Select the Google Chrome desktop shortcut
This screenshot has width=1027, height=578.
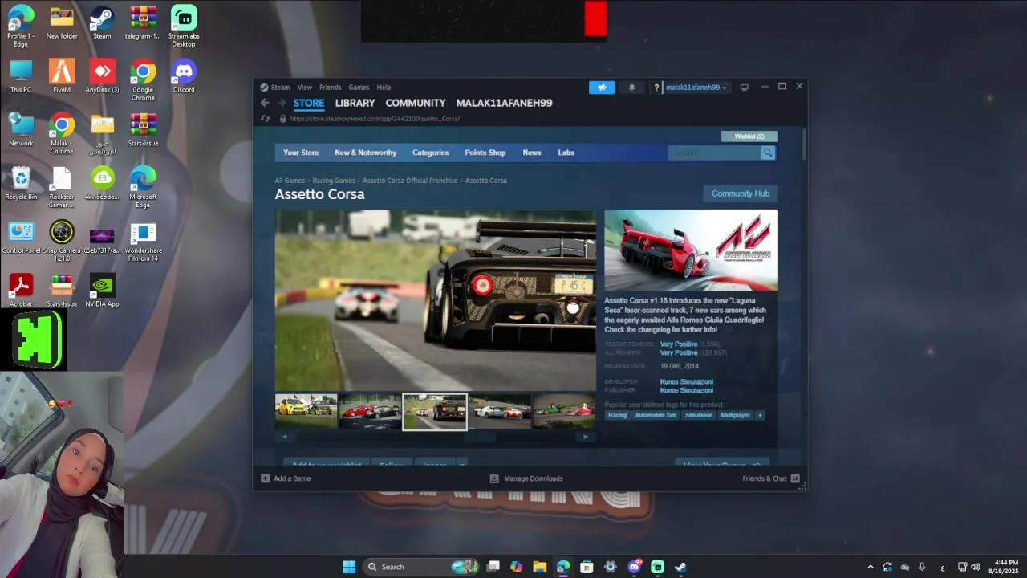(x=143, y=80)
